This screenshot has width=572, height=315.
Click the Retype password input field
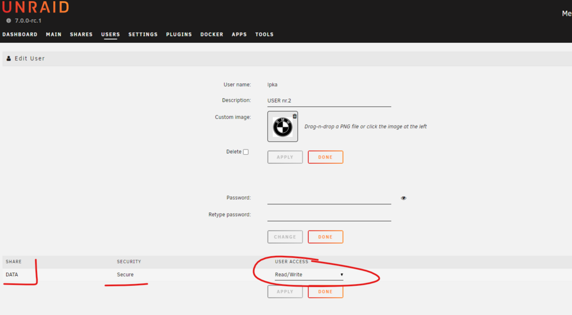[x=329, y=215]
